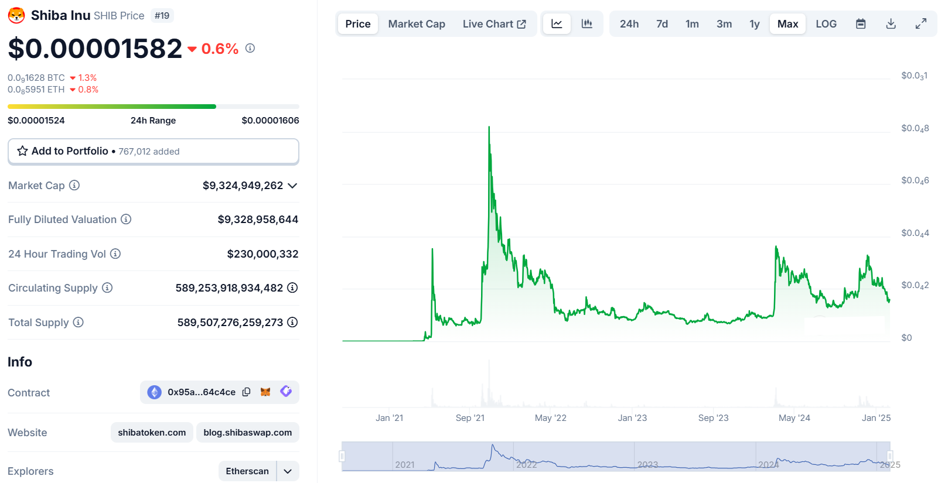
Task: Show 24 Hour Trading Vol info icon
Action: click(115, 254)
